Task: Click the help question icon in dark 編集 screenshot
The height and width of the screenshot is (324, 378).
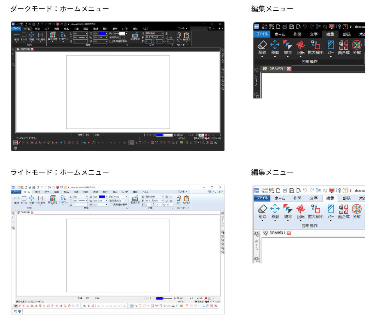Action: 345,27
